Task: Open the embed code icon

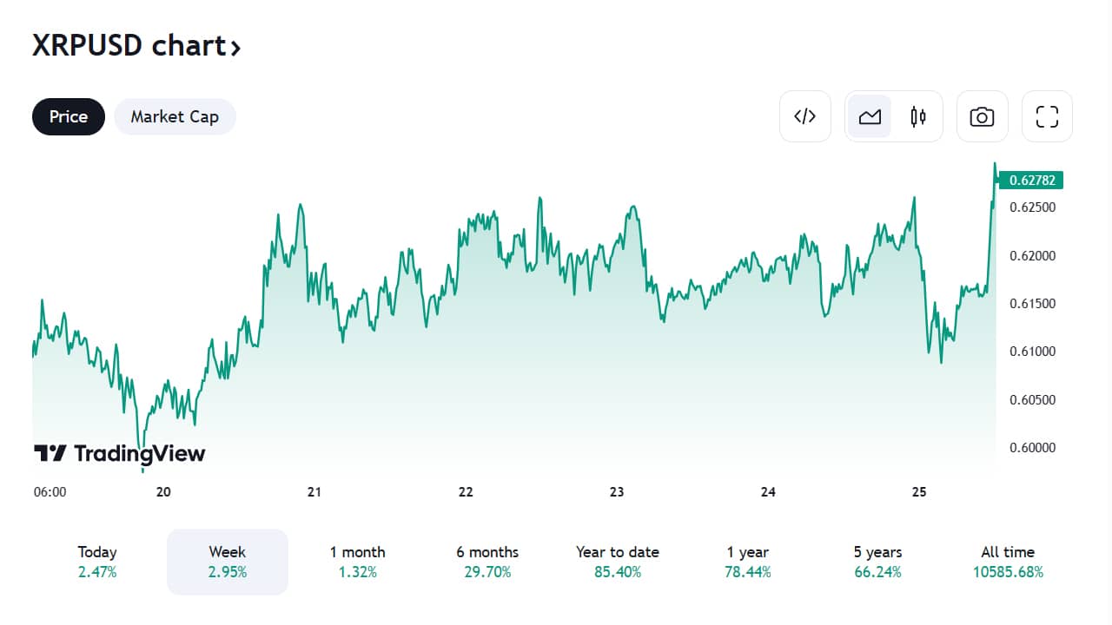Action: pyautogui.click(x=805, y=116)
